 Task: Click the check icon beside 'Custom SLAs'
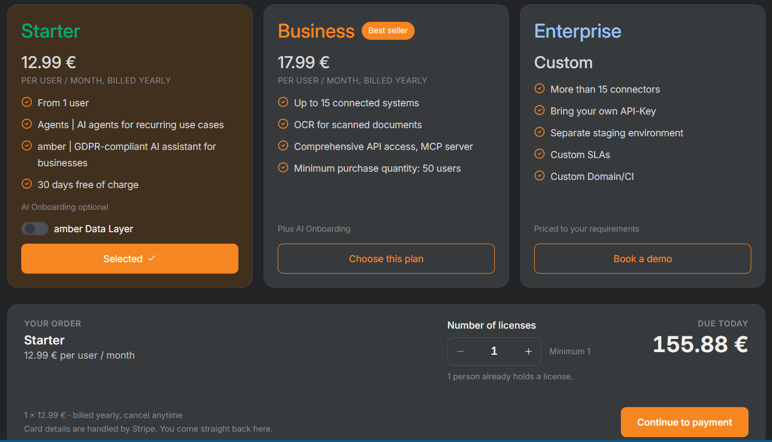pyautogui.click(x=539, y=154)
